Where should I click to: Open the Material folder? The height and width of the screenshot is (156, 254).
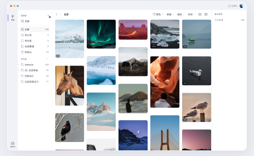coord(35,65)
